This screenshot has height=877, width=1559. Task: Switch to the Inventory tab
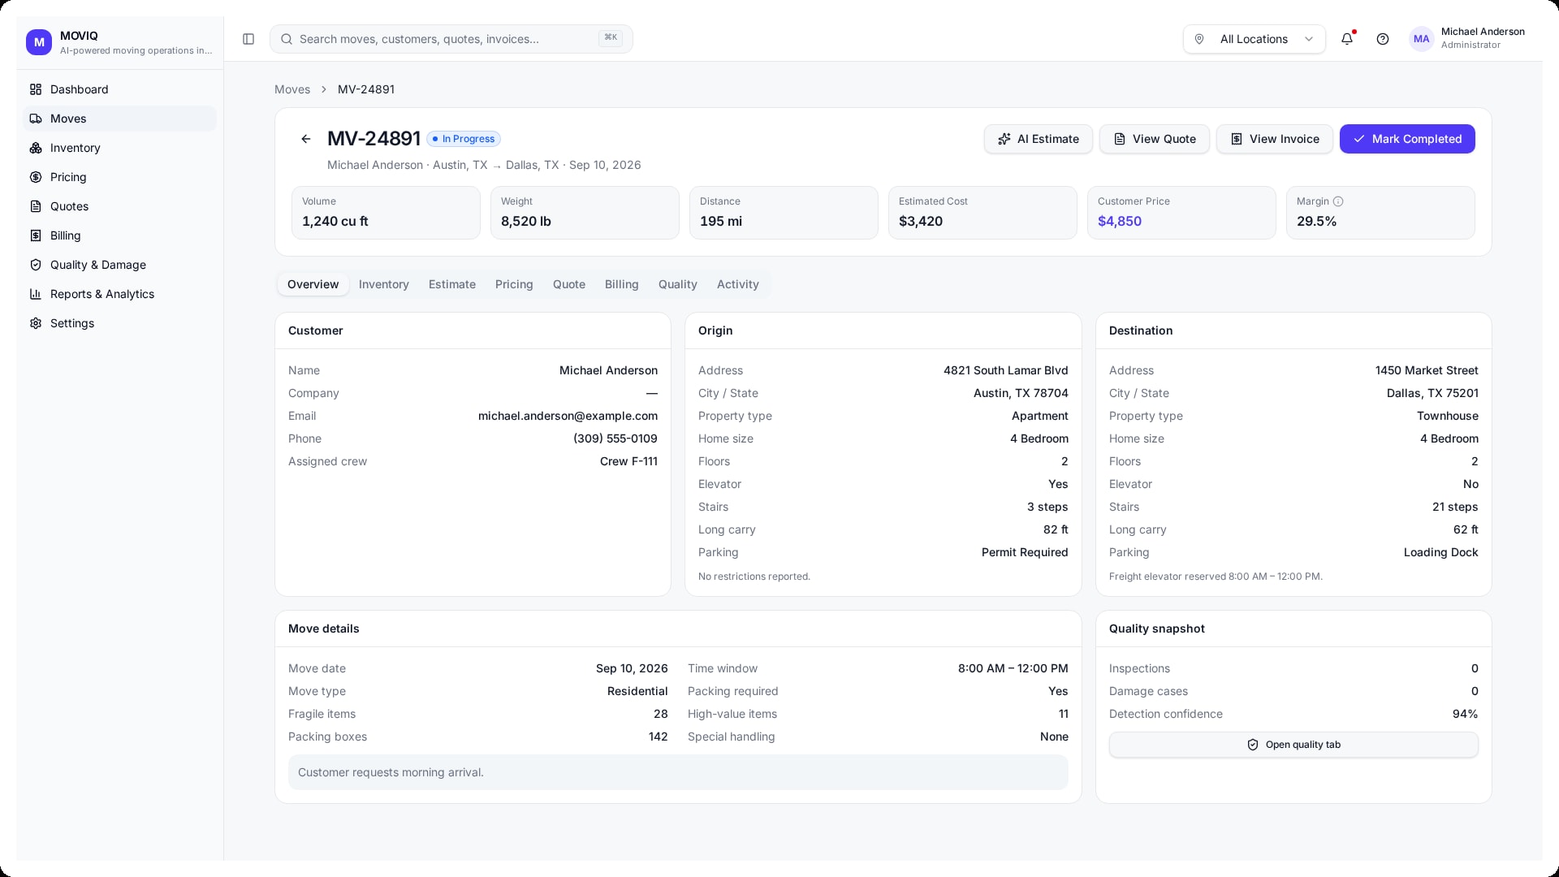[x=383, y=284]
